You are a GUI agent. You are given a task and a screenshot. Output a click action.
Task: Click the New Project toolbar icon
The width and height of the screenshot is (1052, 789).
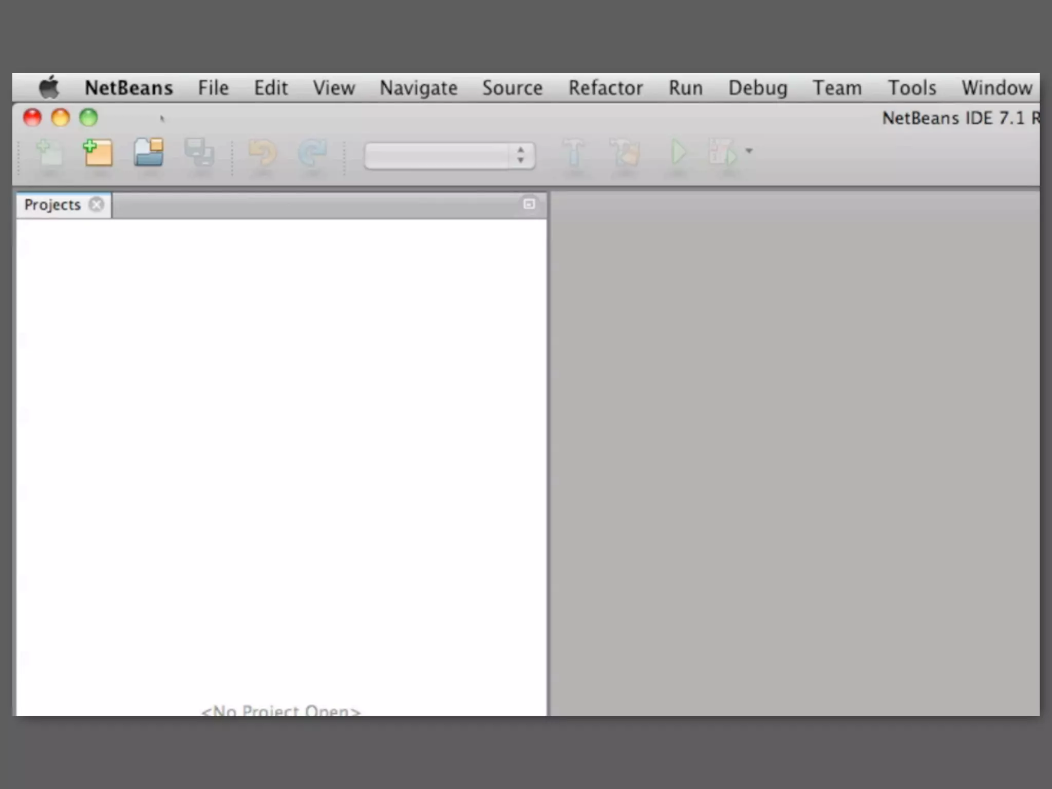pos(98,153)
